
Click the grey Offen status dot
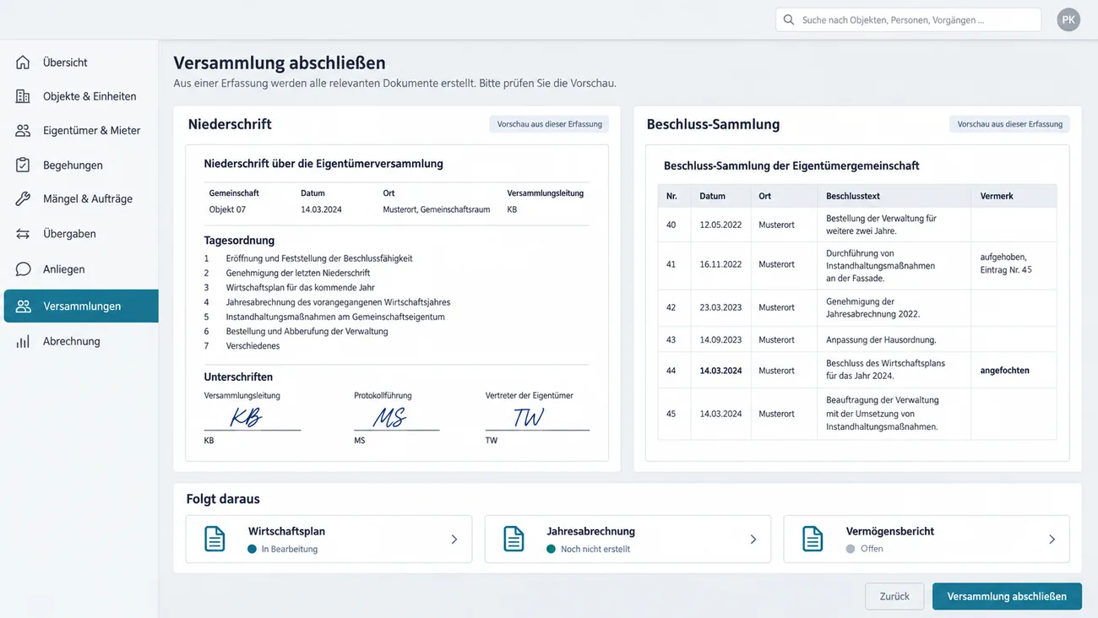pyautogui.click(x=851, y=549)
